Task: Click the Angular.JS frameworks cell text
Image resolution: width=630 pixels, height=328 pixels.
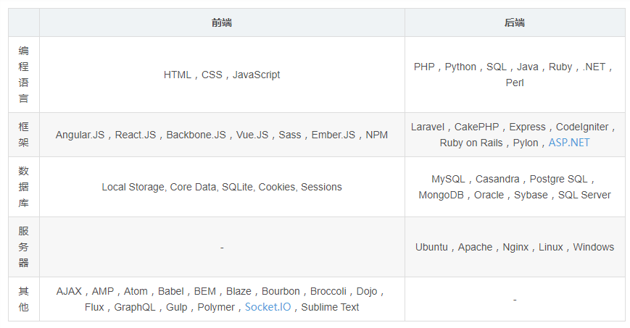Action: point(222,135)
